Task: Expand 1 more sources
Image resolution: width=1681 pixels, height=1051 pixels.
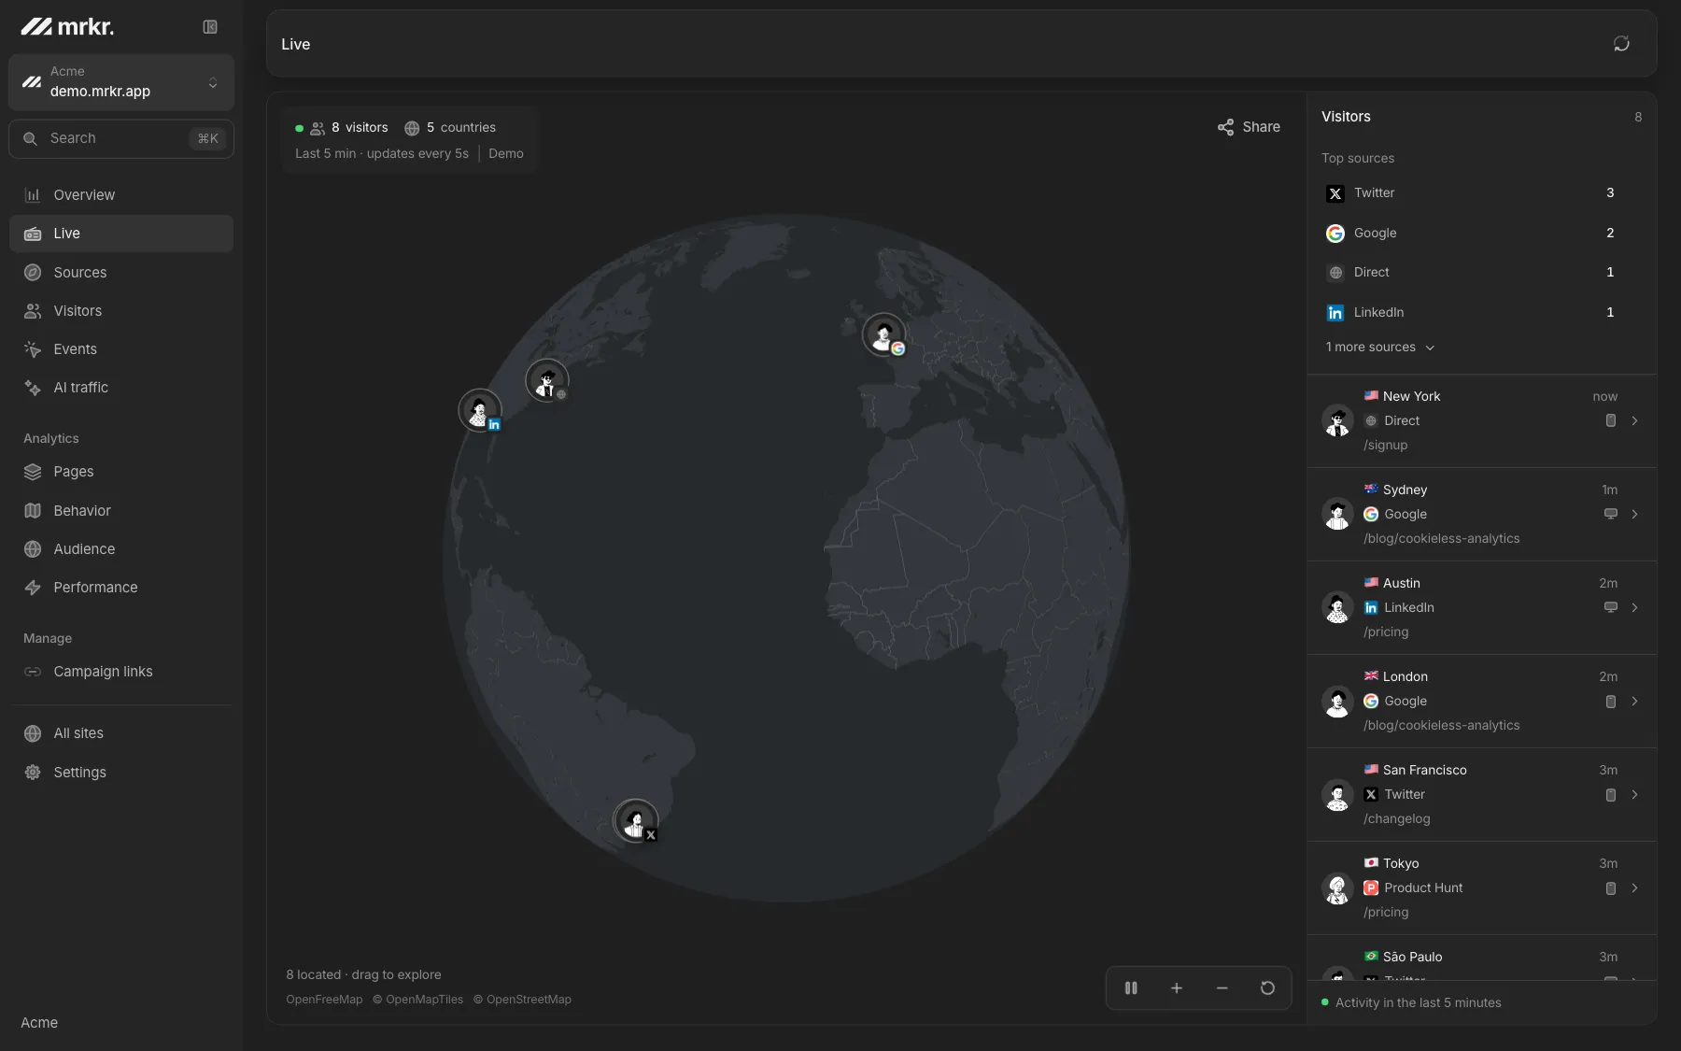Action: (x=1379, y=348)
